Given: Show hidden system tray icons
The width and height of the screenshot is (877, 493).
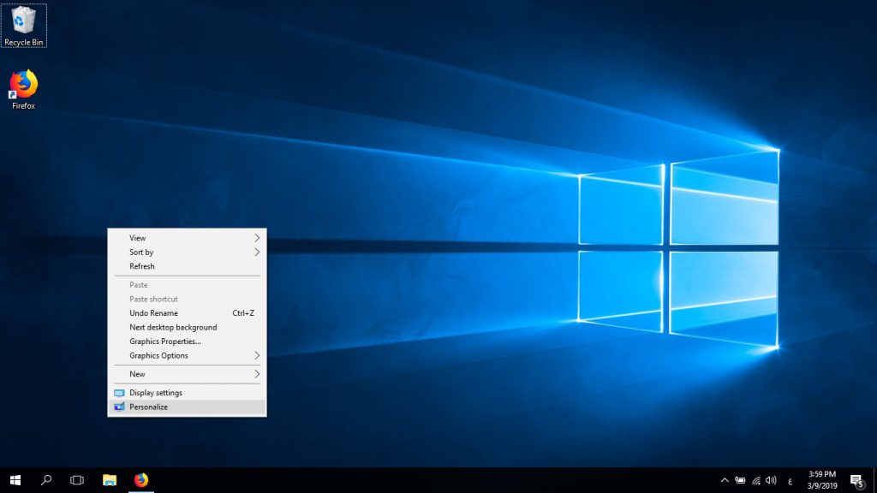Looking at the screenshot, I should [725, 480].
